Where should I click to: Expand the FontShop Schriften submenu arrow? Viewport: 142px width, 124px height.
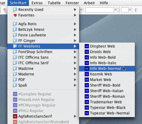click(75, 52)
